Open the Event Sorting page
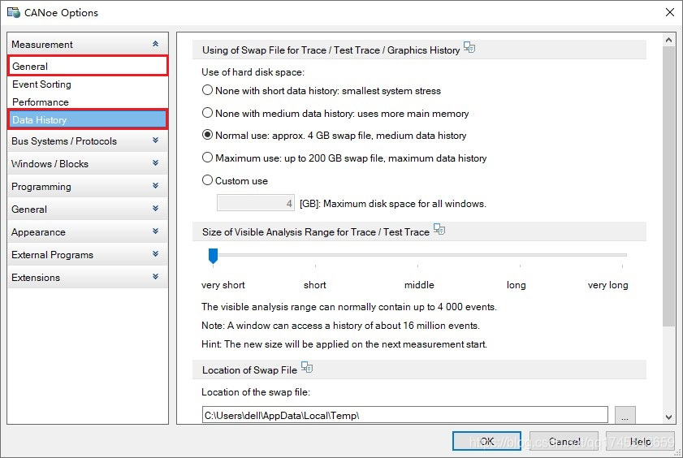683x458 pixels. 88,84
